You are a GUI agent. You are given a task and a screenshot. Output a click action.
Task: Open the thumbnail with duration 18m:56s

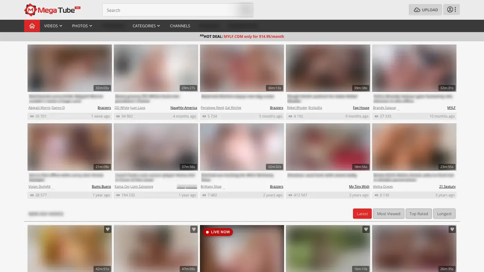pyautogui.click(x=328, y=147)
